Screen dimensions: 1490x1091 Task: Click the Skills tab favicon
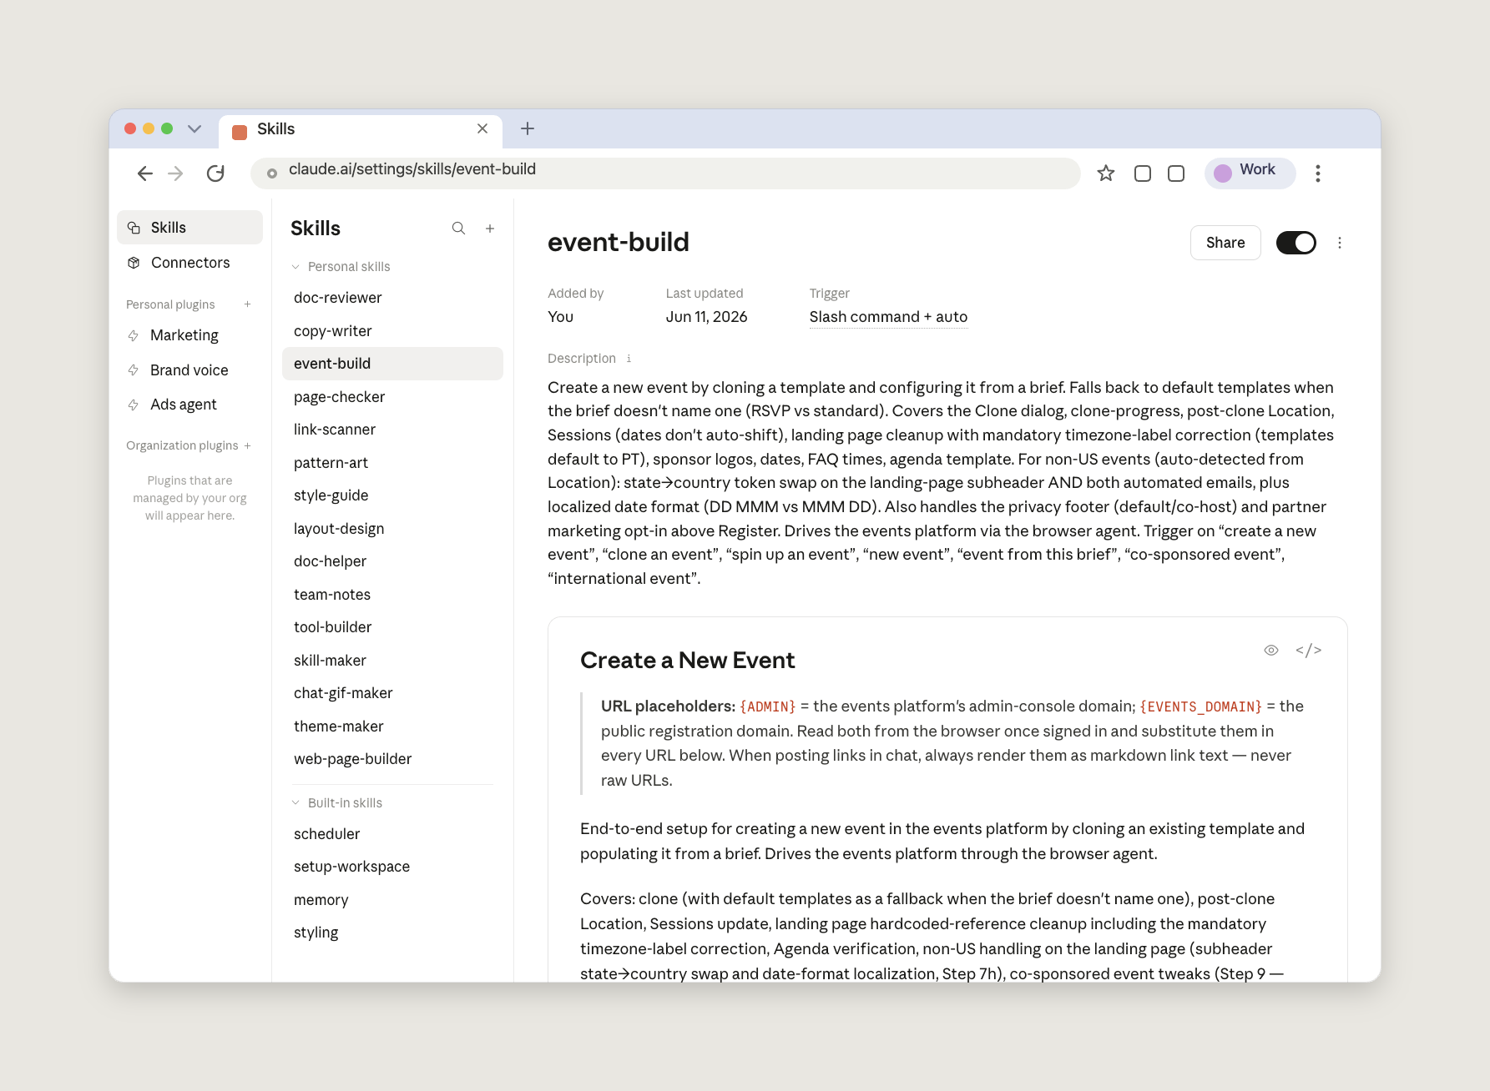click(240, 132)
